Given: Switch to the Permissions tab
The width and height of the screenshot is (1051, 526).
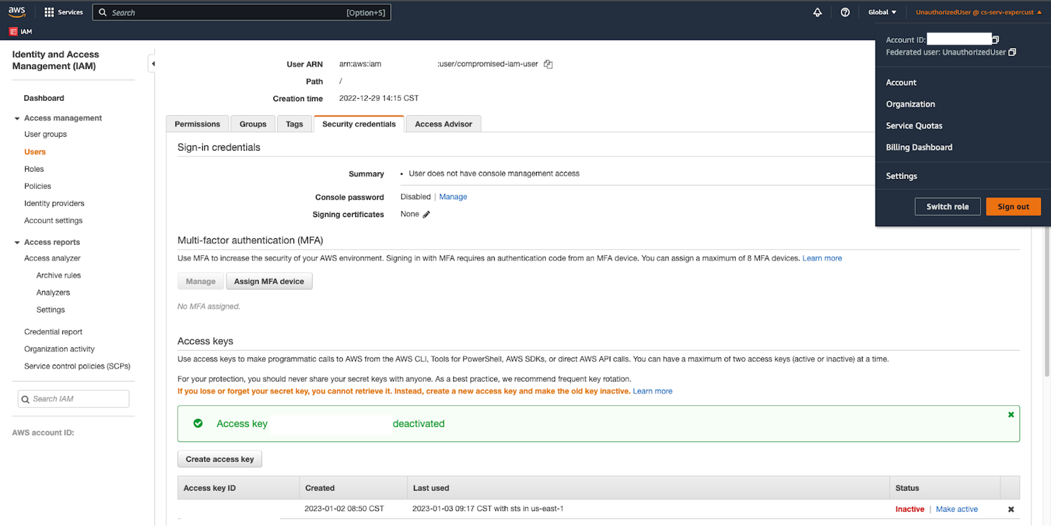Looking at the screenshot, I should [x=197, y=124].
